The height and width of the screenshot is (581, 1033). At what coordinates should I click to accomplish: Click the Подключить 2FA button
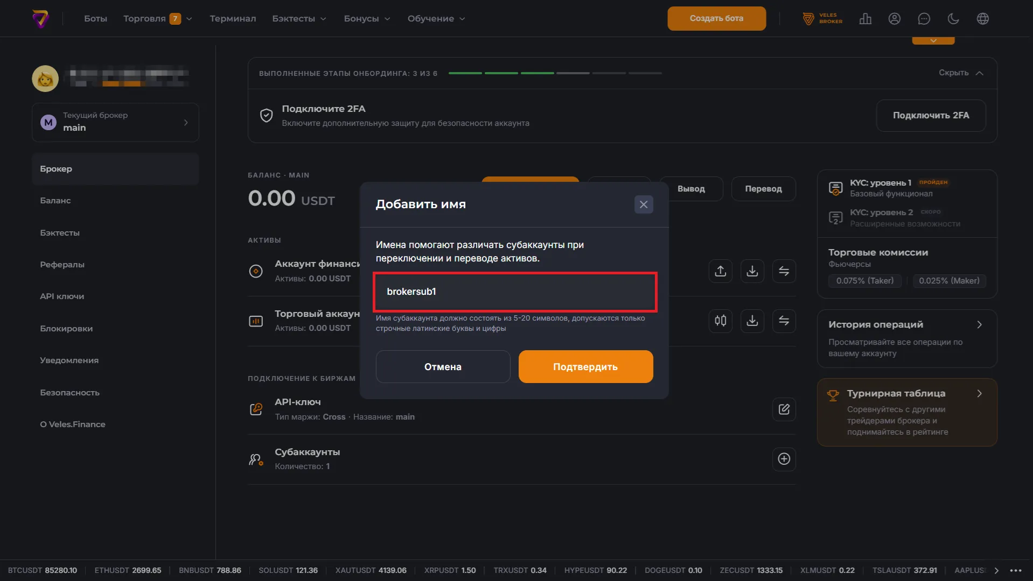pyautogui.click(x=931, y=116)
